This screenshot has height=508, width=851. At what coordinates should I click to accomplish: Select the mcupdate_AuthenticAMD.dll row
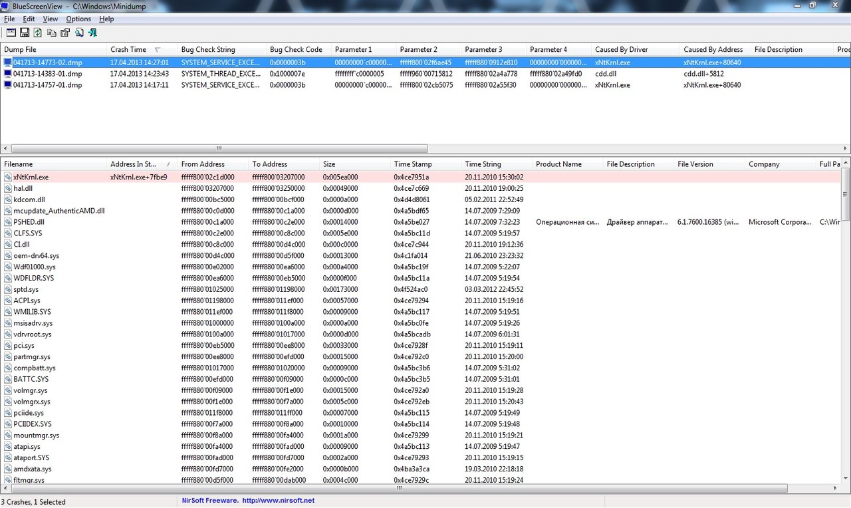pyautogui.click(x=420, y=211)
